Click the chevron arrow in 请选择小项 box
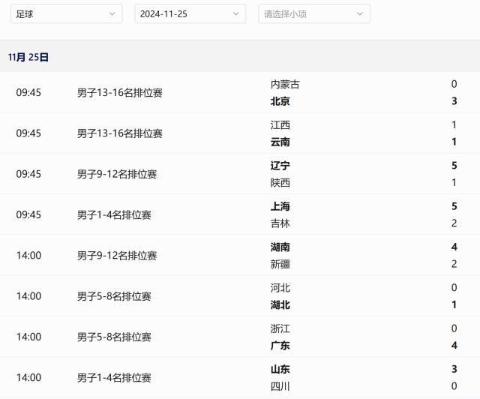Image resolution: width=480 pixels, height=399 pixels. click(360, 13)
